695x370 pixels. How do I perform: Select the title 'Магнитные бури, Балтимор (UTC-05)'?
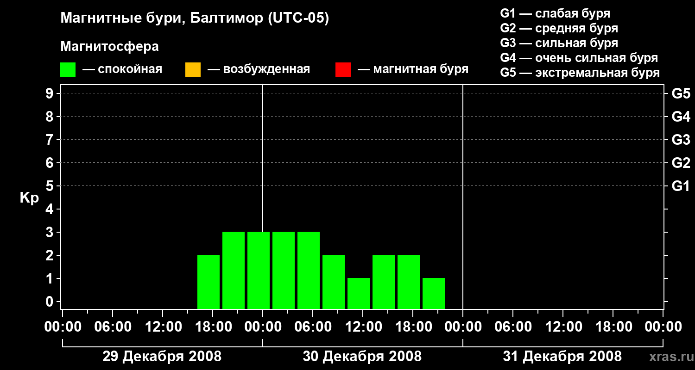pos(195,19)
